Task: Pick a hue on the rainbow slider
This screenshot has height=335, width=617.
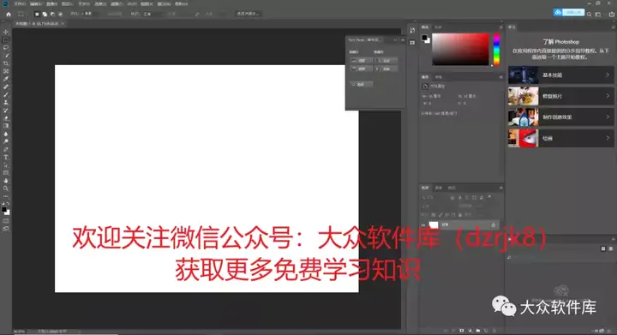Action: click(496, 50)
